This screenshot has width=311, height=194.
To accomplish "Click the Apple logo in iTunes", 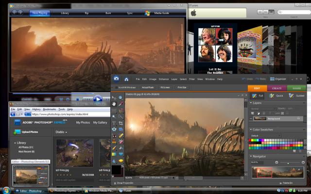I will pyautogui.click(x=193, y=13).
